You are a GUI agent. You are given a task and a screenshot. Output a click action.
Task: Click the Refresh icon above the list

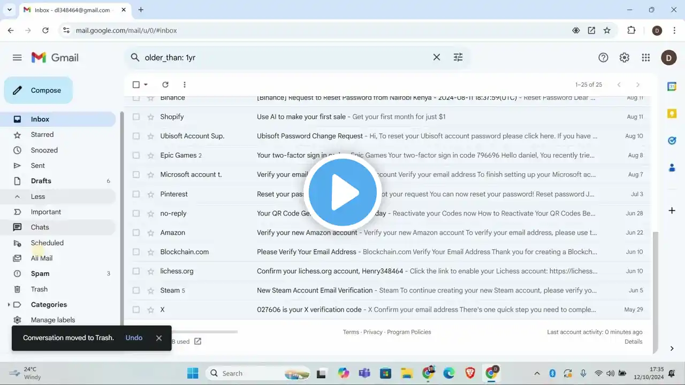[165, 84]
